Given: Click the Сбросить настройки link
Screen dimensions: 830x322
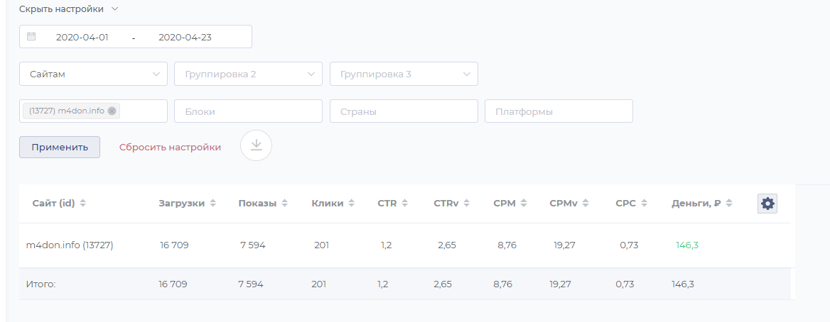Looking at the screenshot, I should pyautogui.click(x=170, y=148).
